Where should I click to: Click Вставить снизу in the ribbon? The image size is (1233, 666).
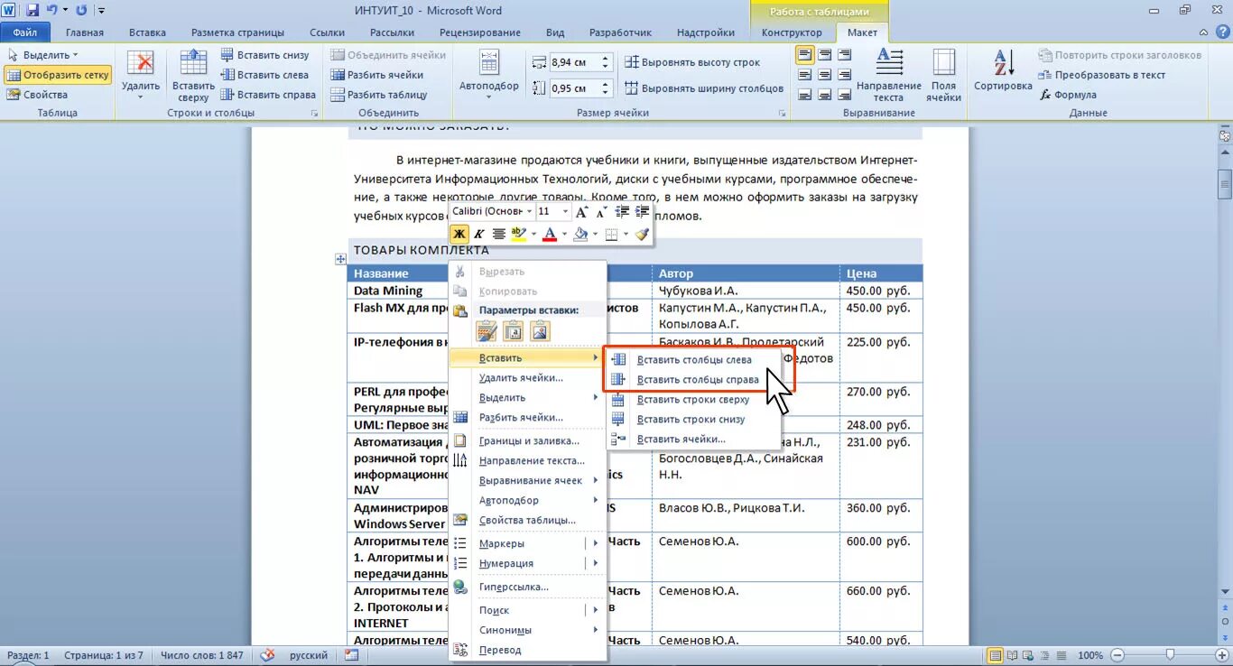[x=264, y=55]
